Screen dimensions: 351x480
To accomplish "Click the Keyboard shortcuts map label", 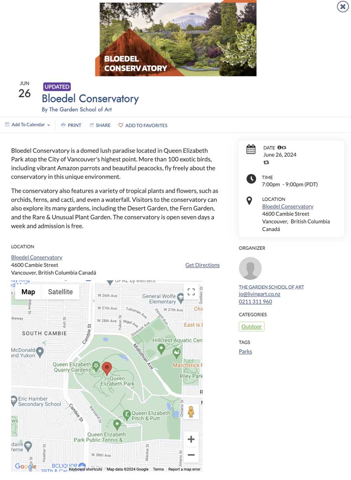I will click(85, 469).
